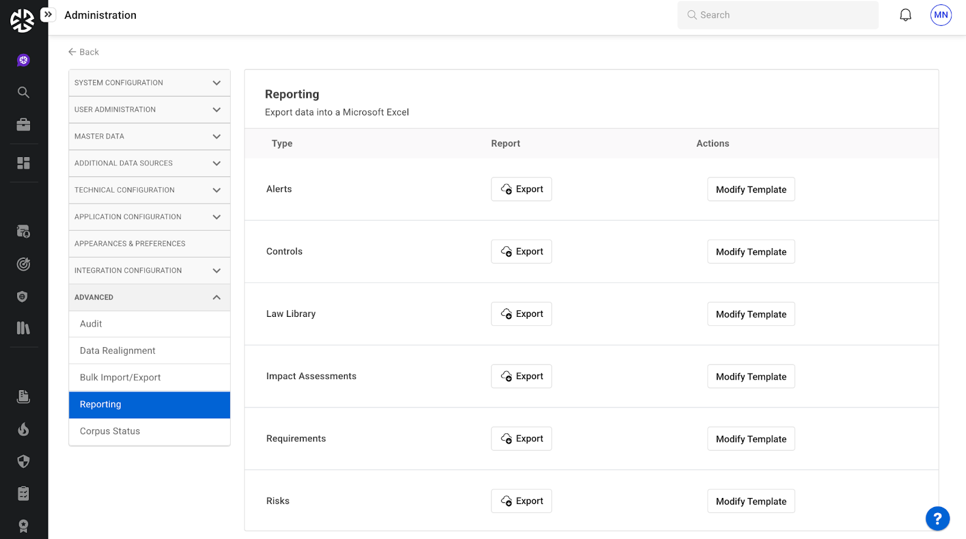This screenshot has height=539, width=966.
Task: Click the notification bell icon
Action: [x=905, y=15]
